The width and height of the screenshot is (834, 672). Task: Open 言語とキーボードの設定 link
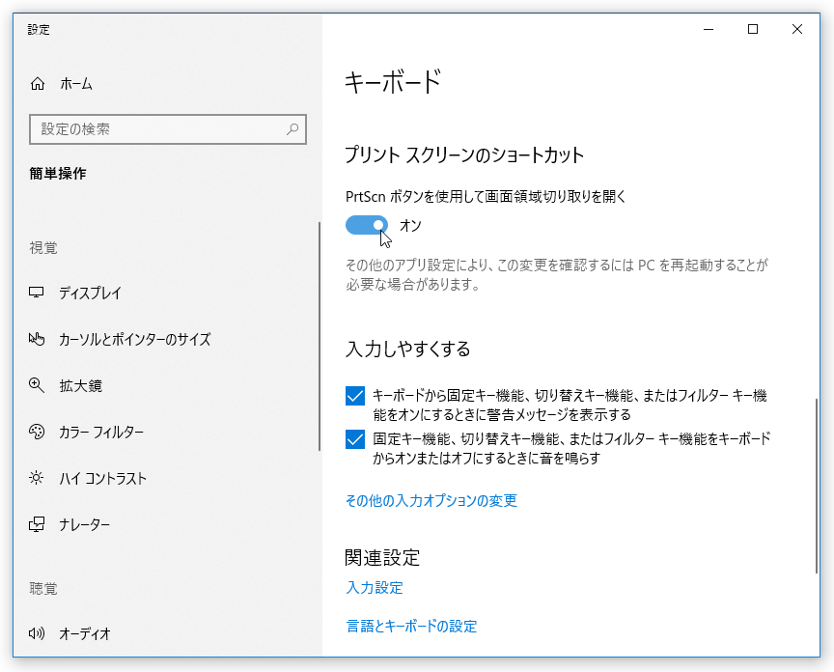(x=411, y=627)
